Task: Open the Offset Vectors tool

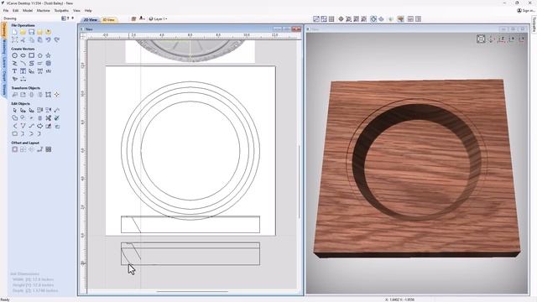Action: coord(14,149)
